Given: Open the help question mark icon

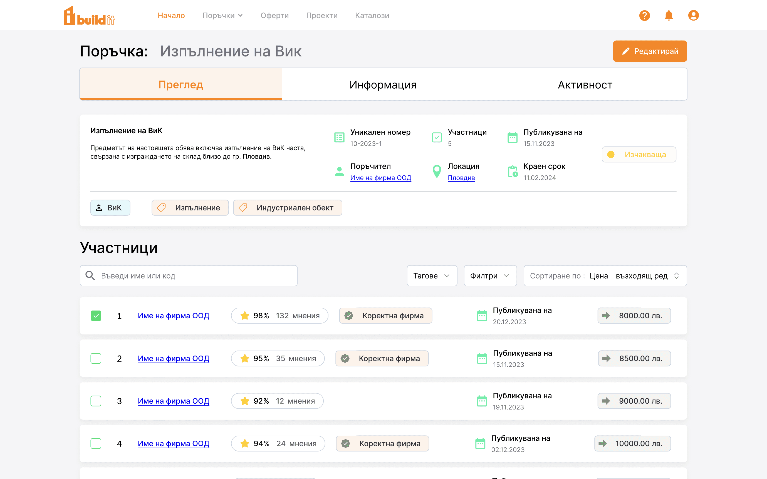Looking at the screenshot, I should tap(644, 16).
